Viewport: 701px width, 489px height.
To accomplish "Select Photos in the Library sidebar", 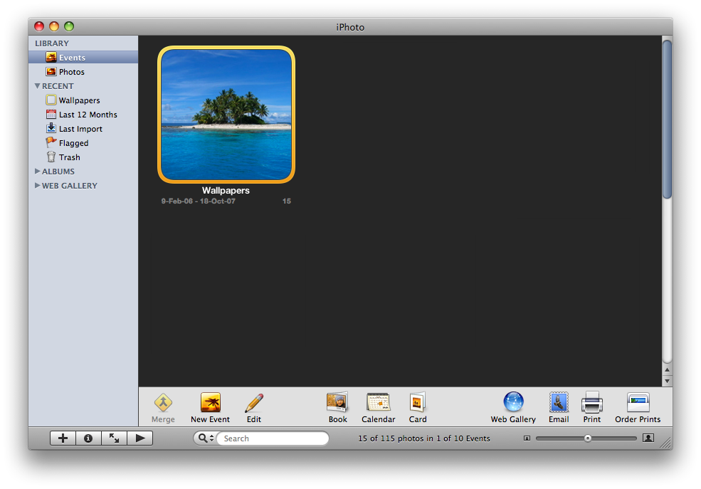I will pos(71,72).
